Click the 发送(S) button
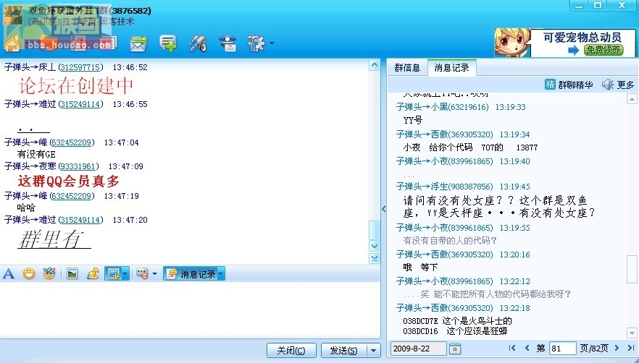 pyautogui.click(x=343, y=351)
